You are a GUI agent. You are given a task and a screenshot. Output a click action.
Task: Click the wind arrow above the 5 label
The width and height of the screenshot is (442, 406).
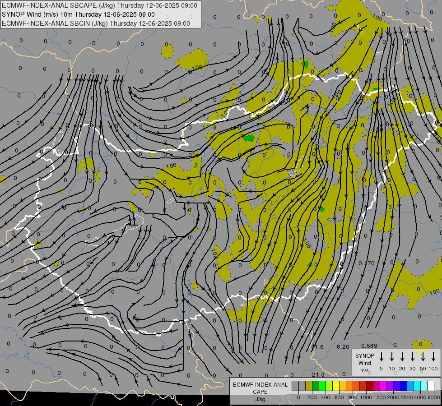[x=381, y=357]
